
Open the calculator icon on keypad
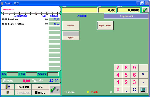tap(143, 90)
